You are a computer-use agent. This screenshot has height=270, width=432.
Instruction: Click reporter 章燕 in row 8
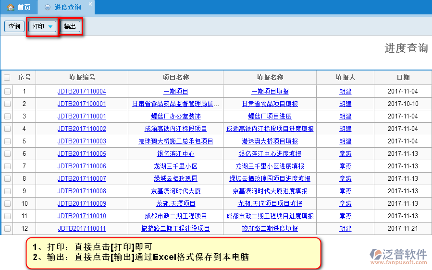pos(345,178)
